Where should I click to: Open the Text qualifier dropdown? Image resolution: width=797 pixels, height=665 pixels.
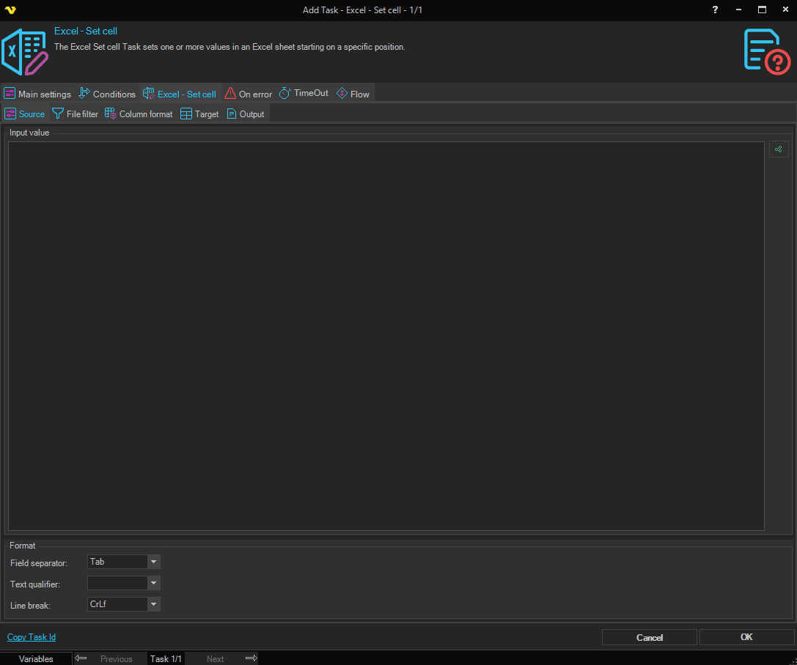pos(153,584)
